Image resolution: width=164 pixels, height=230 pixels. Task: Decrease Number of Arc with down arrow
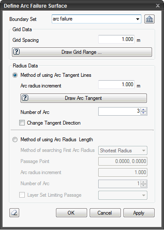click(143, 113)
